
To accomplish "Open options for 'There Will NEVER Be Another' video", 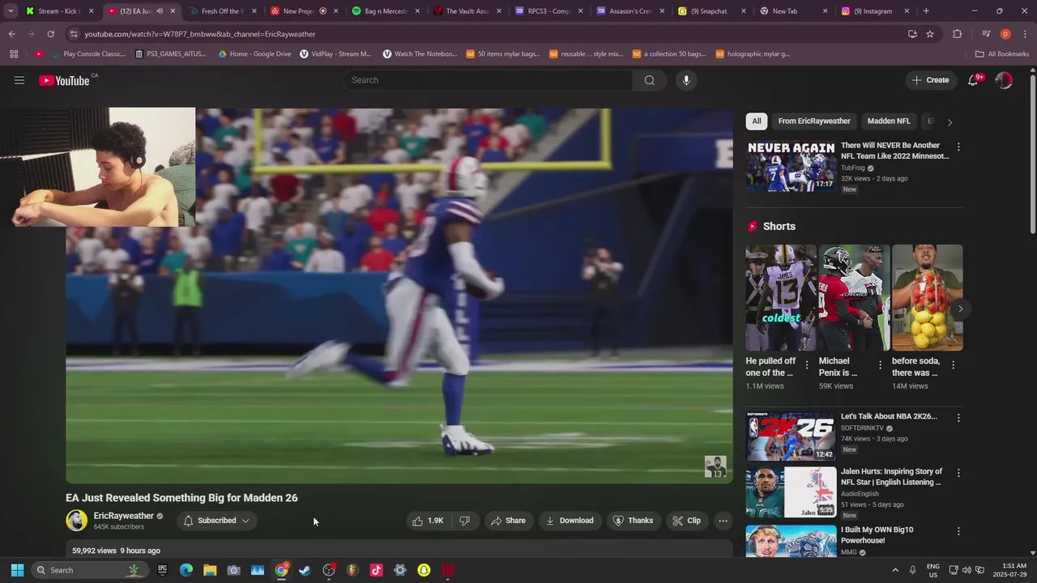I will 958,147.
